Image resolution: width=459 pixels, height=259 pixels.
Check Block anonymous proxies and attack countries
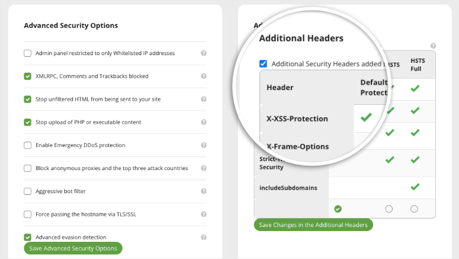click(x=27, y=168)
